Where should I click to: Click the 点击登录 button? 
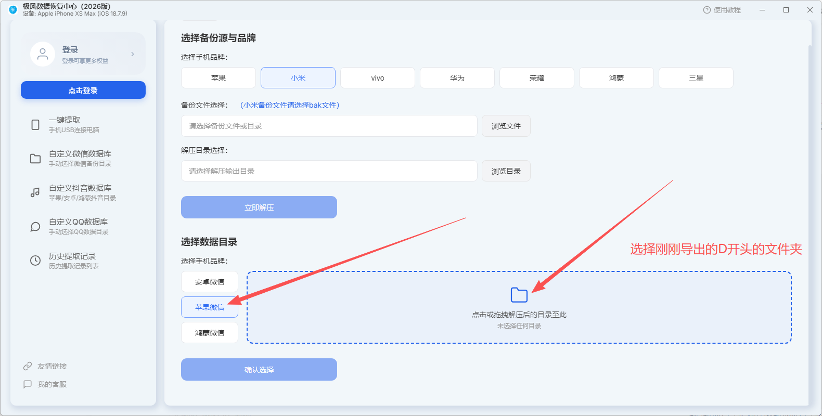[x=83, y=90]
